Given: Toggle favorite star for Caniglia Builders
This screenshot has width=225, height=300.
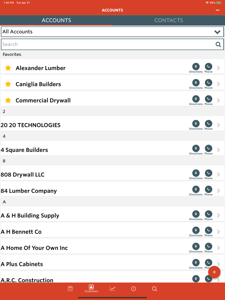Looking at the screenshot, I should 8,84.
